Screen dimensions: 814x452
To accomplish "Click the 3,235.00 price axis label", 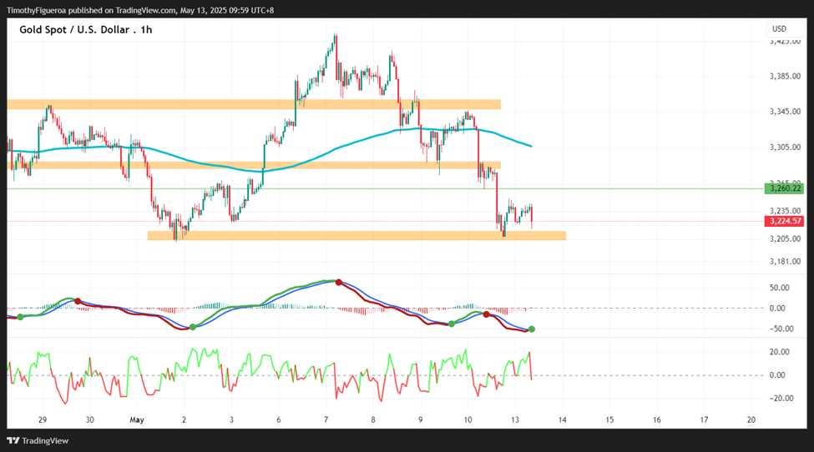I will pos(785,210).
